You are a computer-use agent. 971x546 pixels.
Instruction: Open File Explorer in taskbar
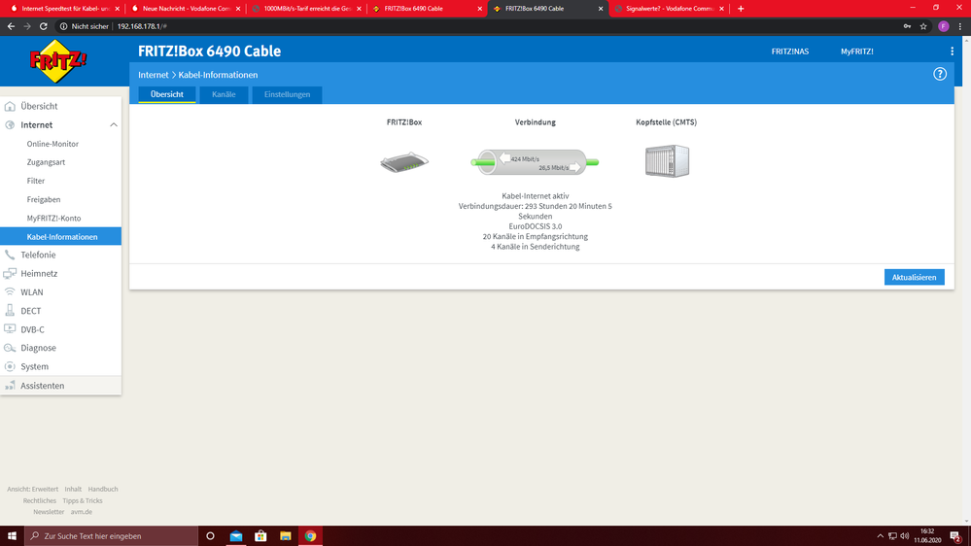[x=286, y=536]
